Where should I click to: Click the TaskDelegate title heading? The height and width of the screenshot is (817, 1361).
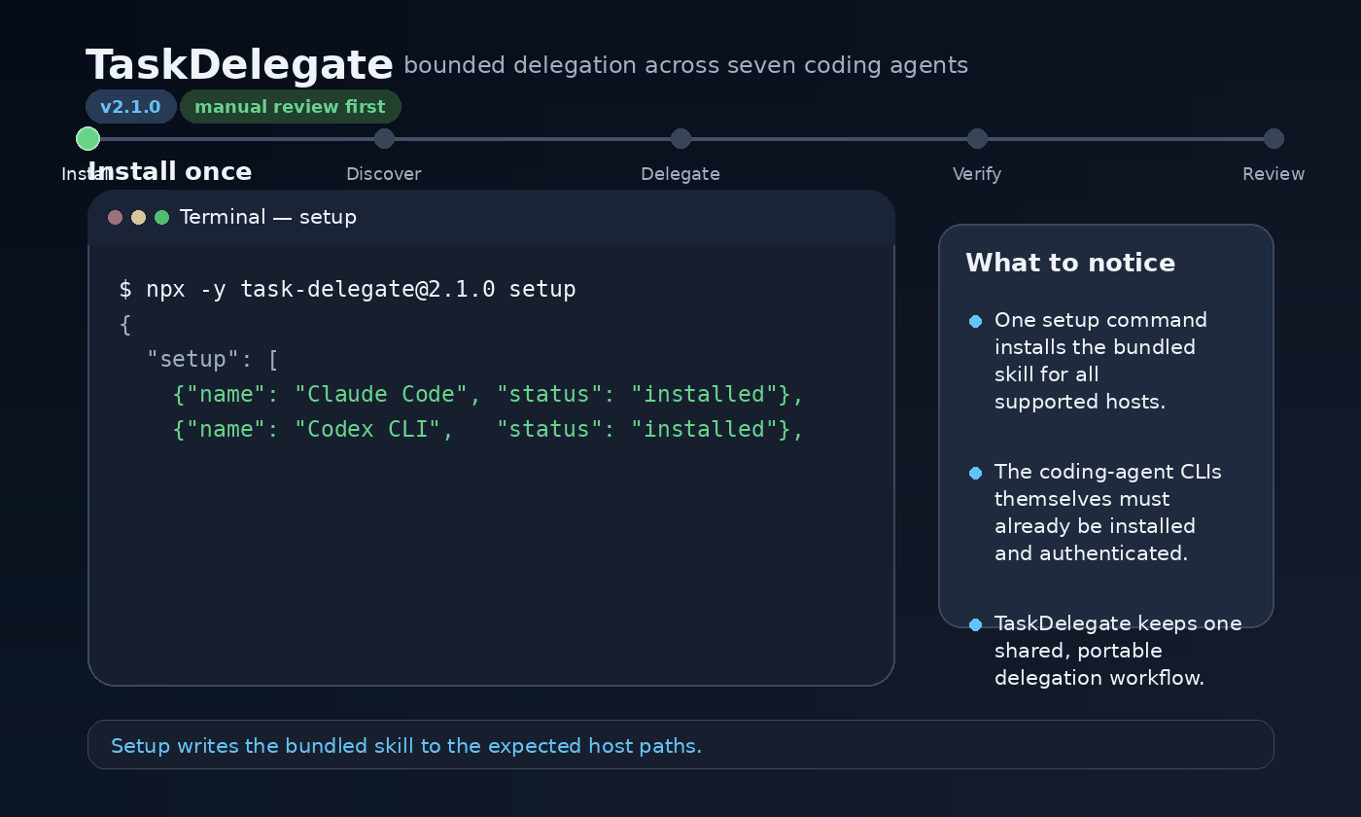(239, 65)
